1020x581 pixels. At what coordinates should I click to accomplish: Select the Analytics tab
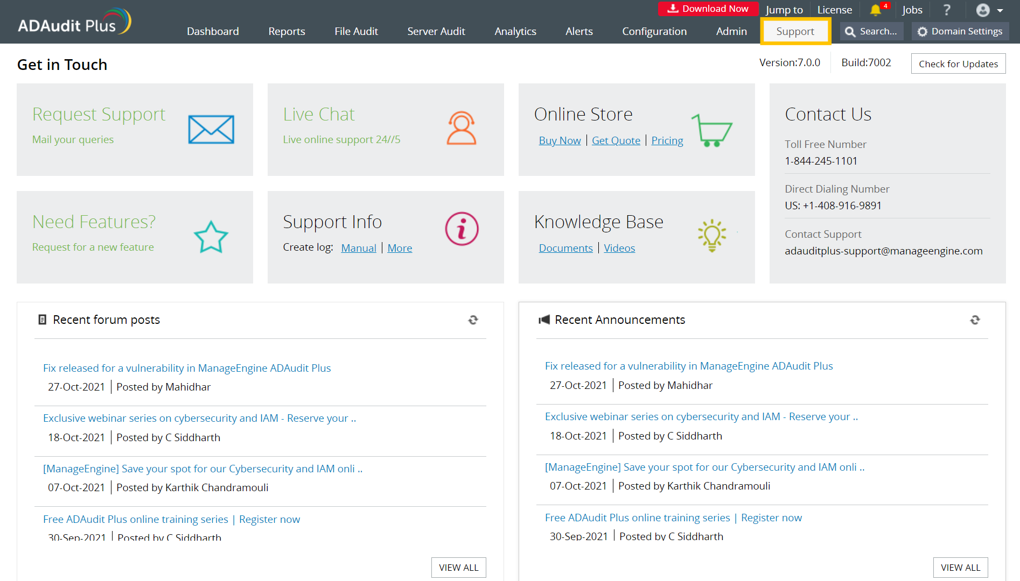tap(515, 31)
